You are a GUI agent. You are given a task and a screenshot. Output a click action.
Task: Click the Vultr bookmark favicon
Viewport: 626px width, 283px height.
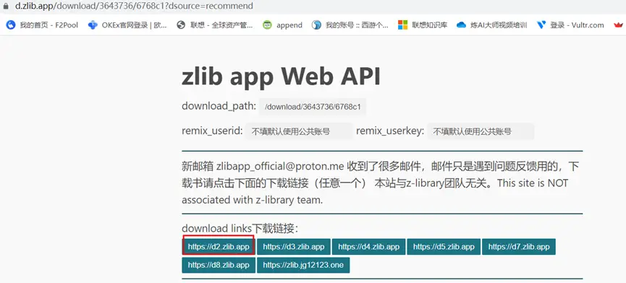[541, 25]
